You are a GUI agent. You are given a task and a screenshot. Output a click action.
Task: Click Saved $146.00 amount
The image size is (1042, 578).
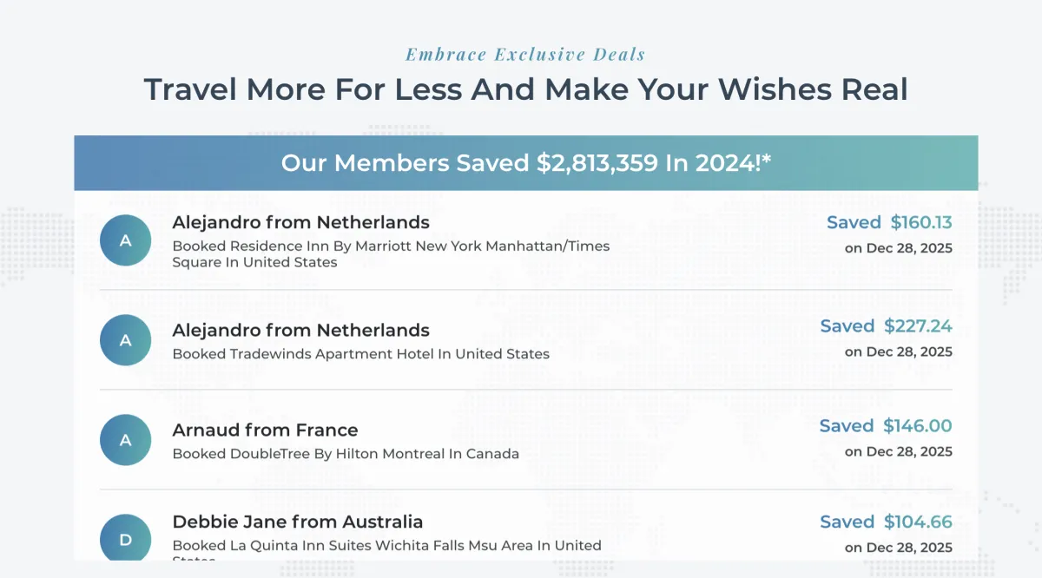tap(886, 426)
